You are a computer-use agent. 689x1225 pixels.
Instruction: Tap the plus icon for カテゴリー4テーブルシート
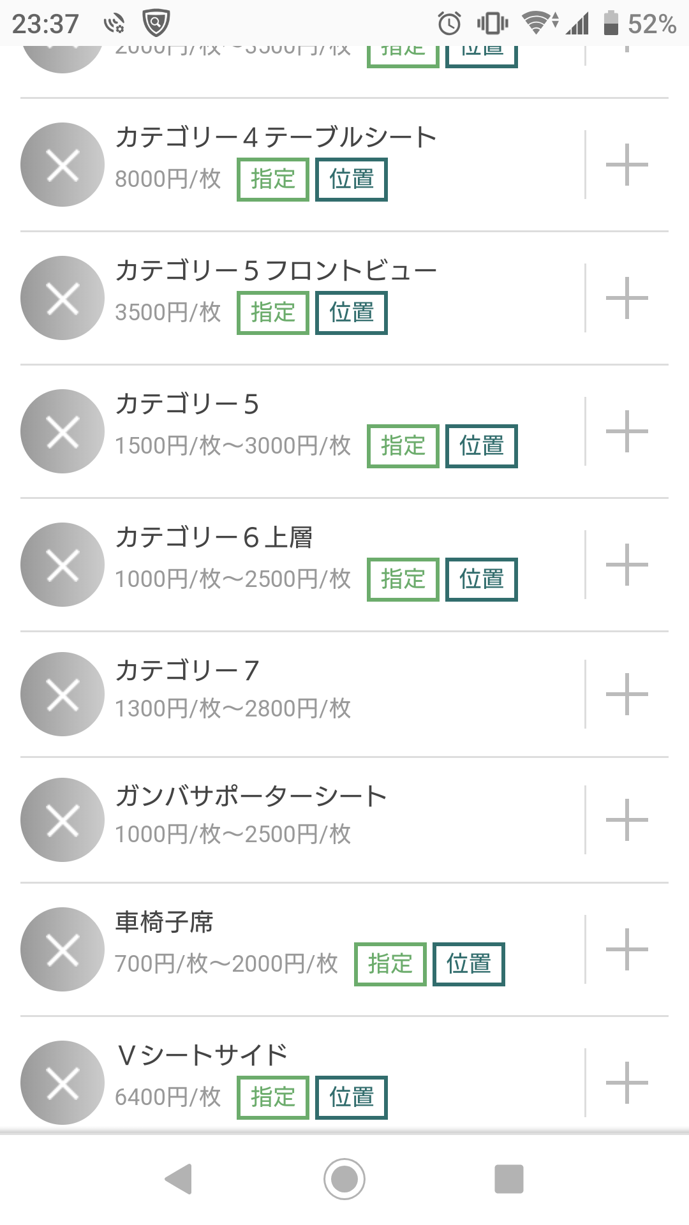(x=626, y=165)
